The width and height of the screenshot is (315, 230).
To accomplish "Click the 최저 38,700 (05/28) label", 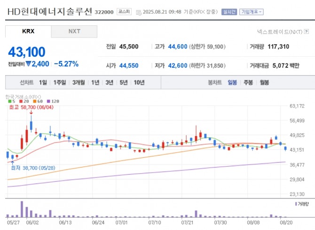I will (33, 168).
